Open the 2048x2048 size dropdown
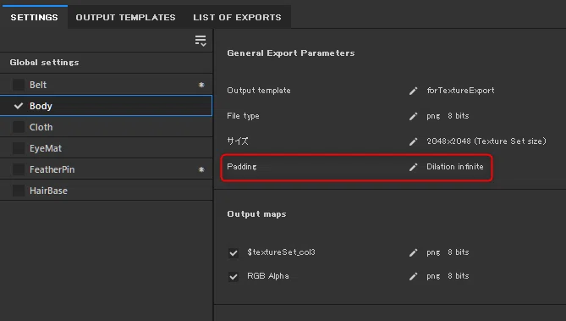Viewport: 566px width, 321px height. click(x=486, y=141)
